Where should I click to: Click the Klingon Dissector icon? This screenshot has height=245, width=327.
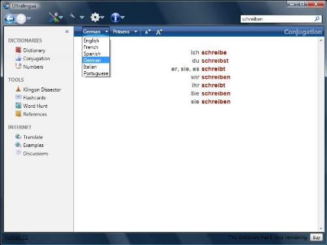click(18, 89)
